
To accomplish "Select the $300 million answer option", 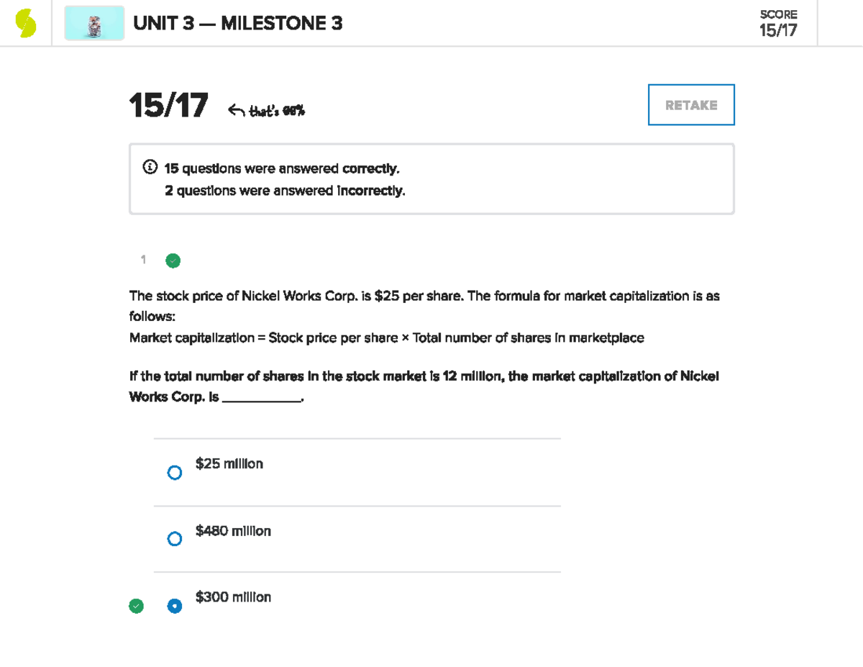I will coord(175,606).
